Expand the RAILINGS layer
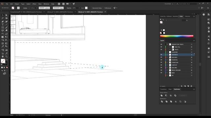The height and width of the screenshot is (118, 211). (167, 57)
